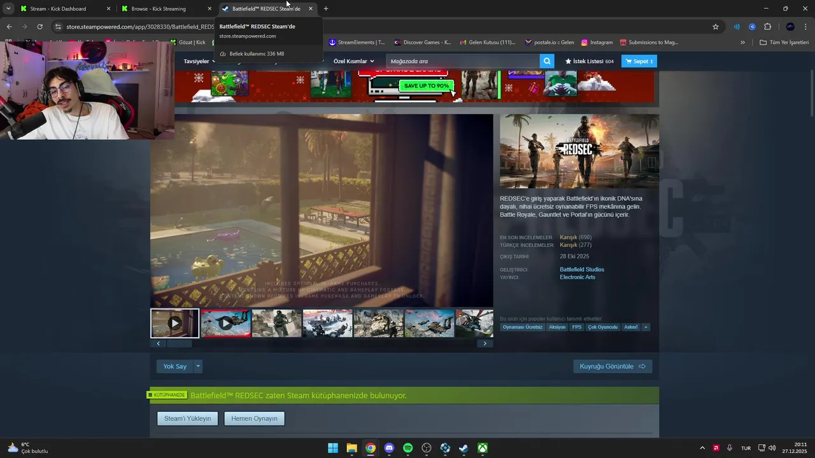Click the SAVE UP TO 90% banner
Image resolution: width=815 pixels, height=458 pixels.
pos(426,86)
